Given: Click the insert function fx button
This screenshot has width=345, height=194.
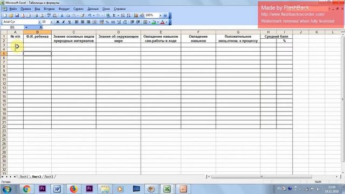Looking at the screenshot, I should coord(41,27).
